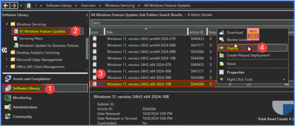Screen dimensions: 295x126
Task: Click the Windows Servicing folder icon
Action: pyautogui.click(x=13, y=24)
